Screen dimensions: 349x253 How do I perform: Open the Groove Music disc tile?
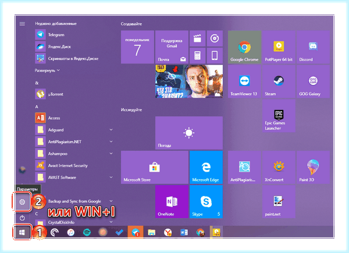[215, 38]
